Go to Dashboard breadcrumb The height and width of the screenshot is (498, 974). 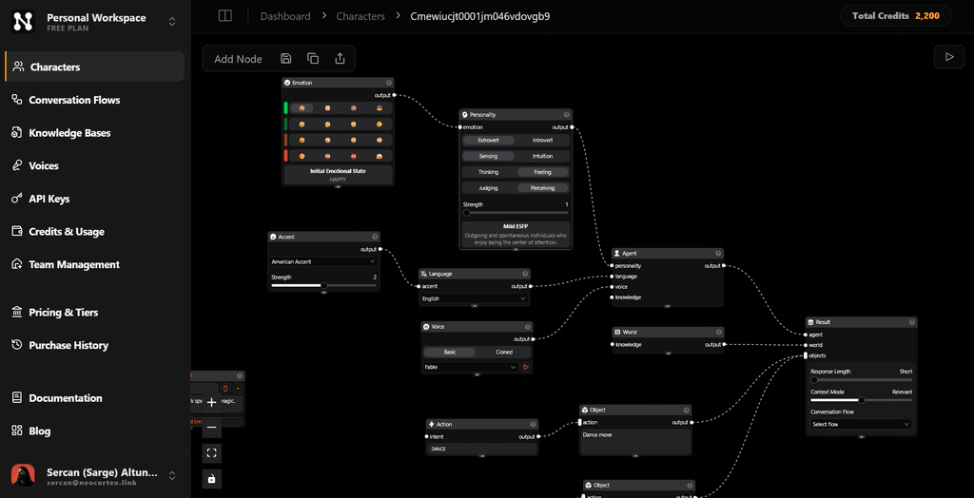pos(285,16)
